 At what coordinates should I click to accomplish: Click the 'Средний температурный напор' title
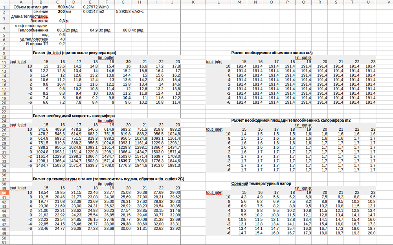click(x=261, y=184)
